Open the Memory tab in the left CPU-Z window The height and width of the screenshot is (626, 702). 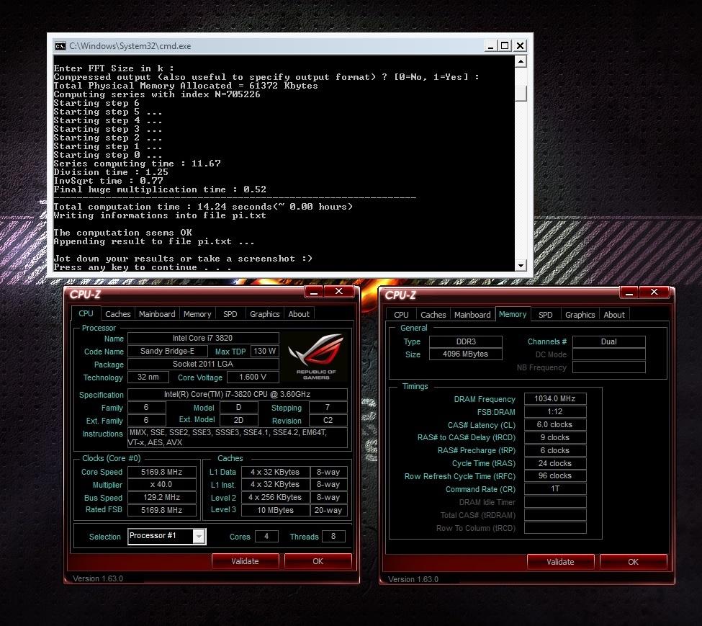tap(197, 314)
